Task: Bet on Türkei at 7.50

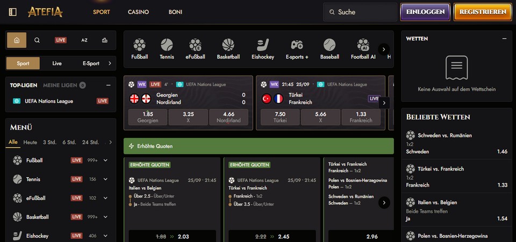Action: [x=280, y=117]
